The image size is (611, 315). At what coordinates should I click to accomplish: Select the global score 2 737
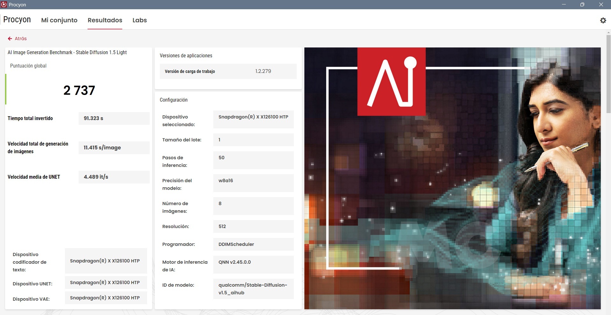(79, 90)
